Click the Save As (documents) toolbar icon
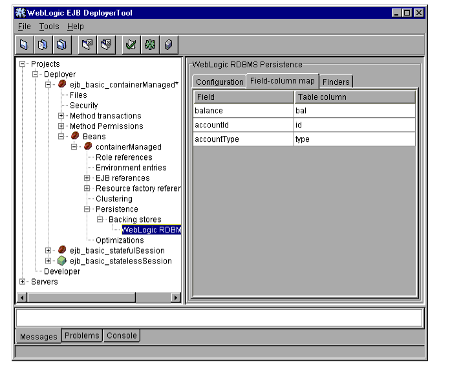The image size is (461, 371). (x=43, y=45)
